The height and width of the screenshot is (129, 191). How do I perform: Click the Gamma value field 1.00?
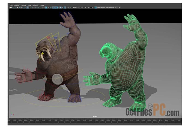(92, 8)
